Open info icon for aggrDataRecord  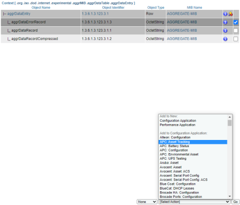coord(225,31)
